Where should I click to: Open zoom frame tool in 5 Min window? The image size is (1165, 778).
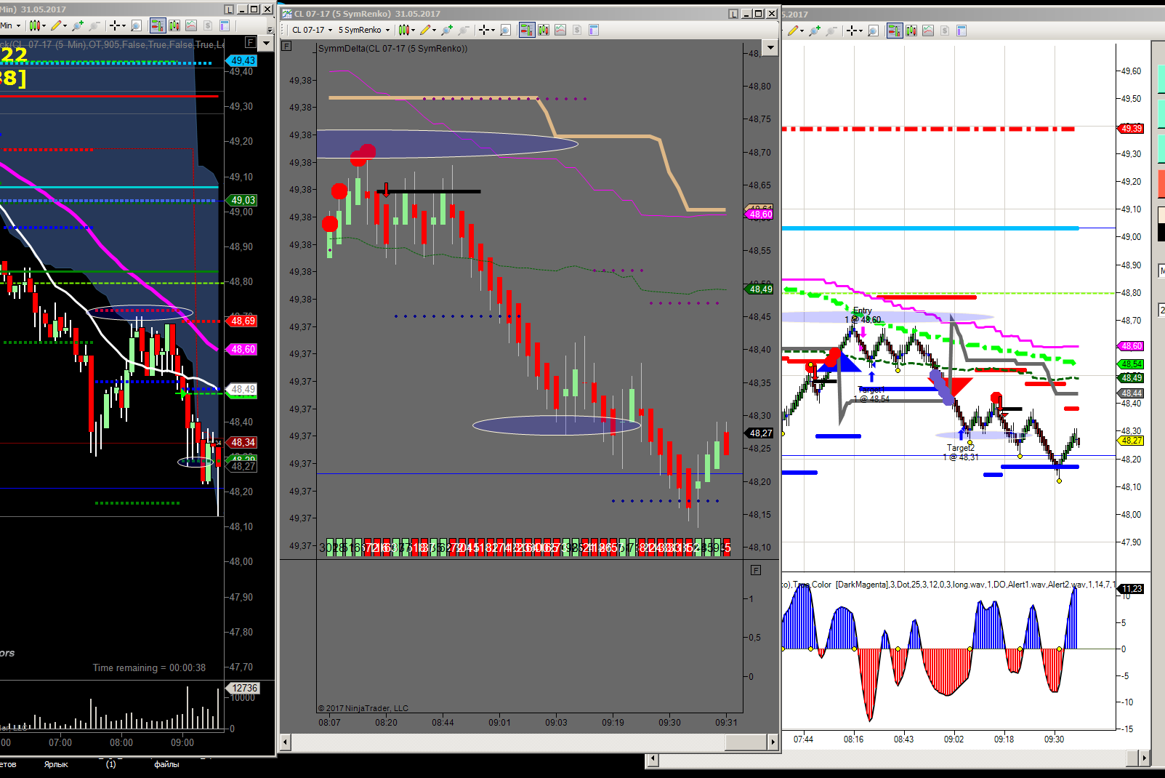tap(136, 25)
